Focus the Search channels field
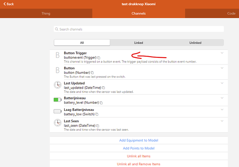Screen dimensions: 239x167 139,29
